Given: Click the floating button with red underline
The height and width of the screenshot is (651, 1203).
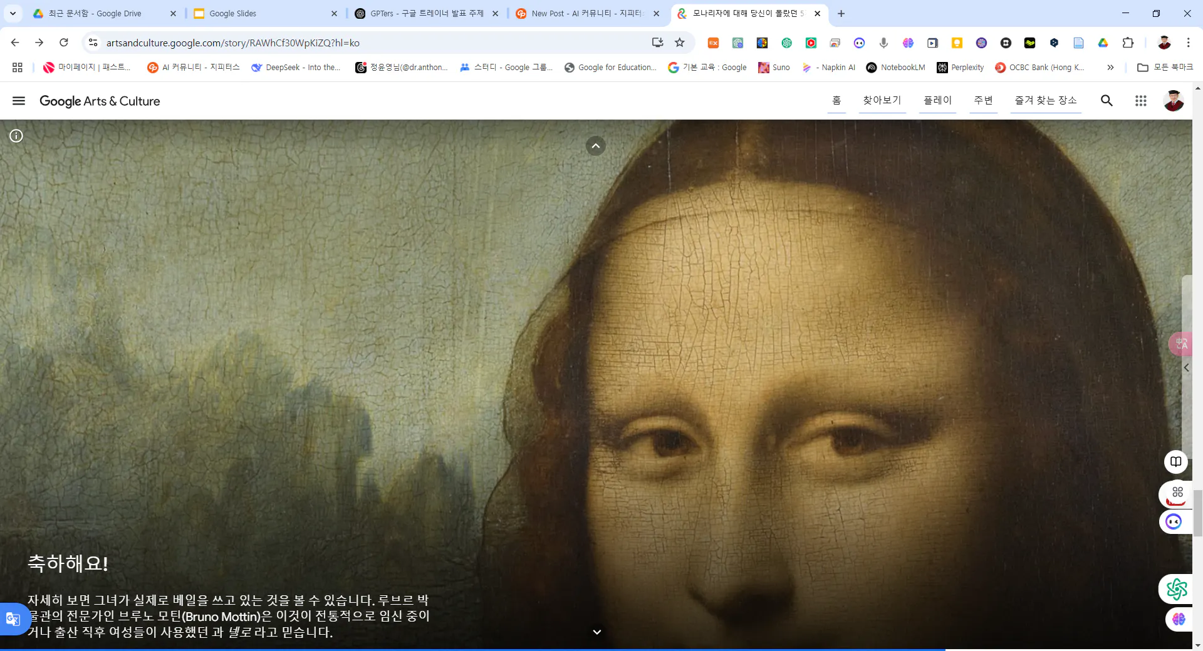Looking at the screenshot, I should (1176, 495).
